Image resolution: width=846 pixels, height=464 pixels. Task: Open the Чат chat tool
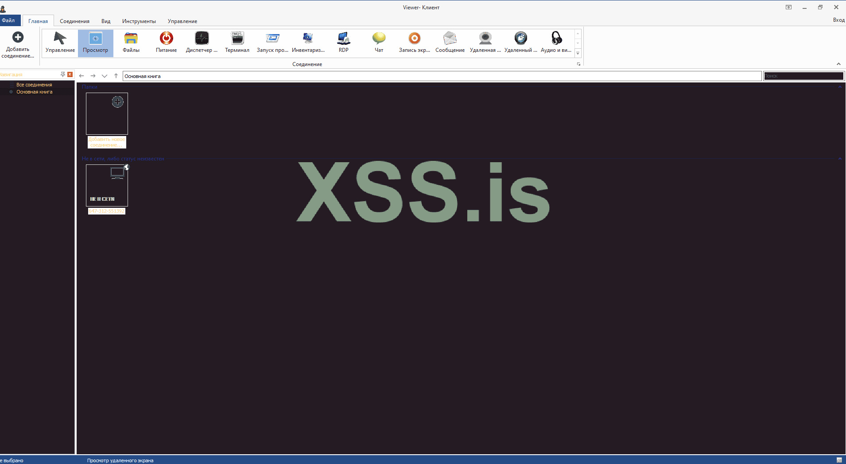(379, 43)
